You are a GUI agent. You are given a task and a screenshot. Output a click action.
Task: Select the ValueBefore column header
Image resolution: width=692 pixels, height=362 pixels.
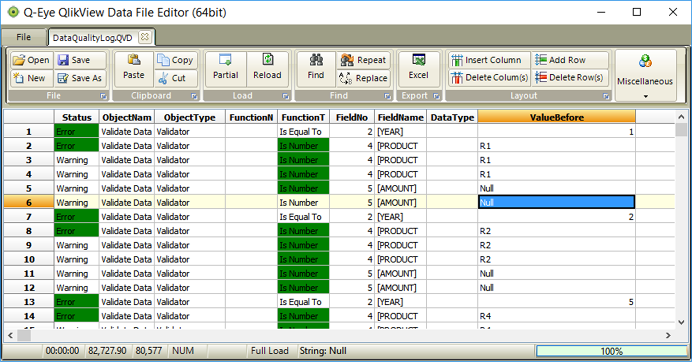[x=556, y=117]
